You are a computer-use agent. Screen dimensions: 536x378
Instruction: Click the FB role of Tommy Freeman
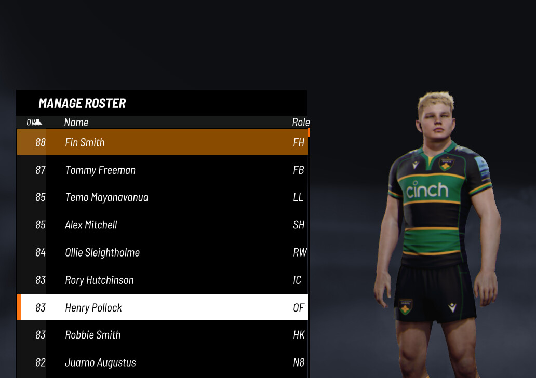coord(299,170)
